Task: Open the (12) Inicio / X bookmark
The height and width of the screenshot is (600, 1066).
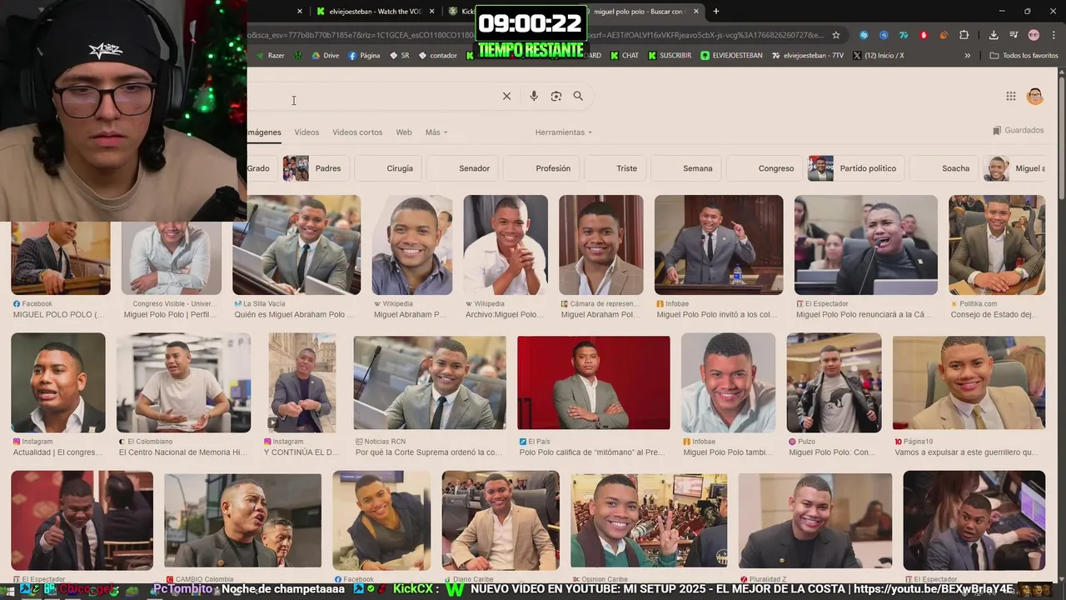Action: click(878, 56)
